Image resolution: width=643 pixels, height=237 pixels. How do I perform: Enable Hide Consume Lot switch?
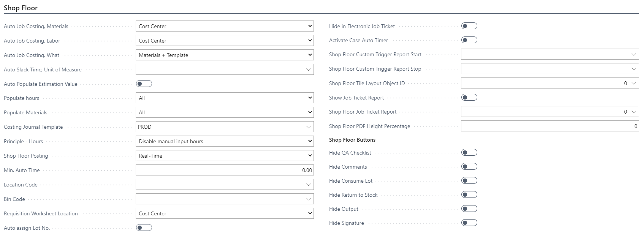click(x=469, y=180)
